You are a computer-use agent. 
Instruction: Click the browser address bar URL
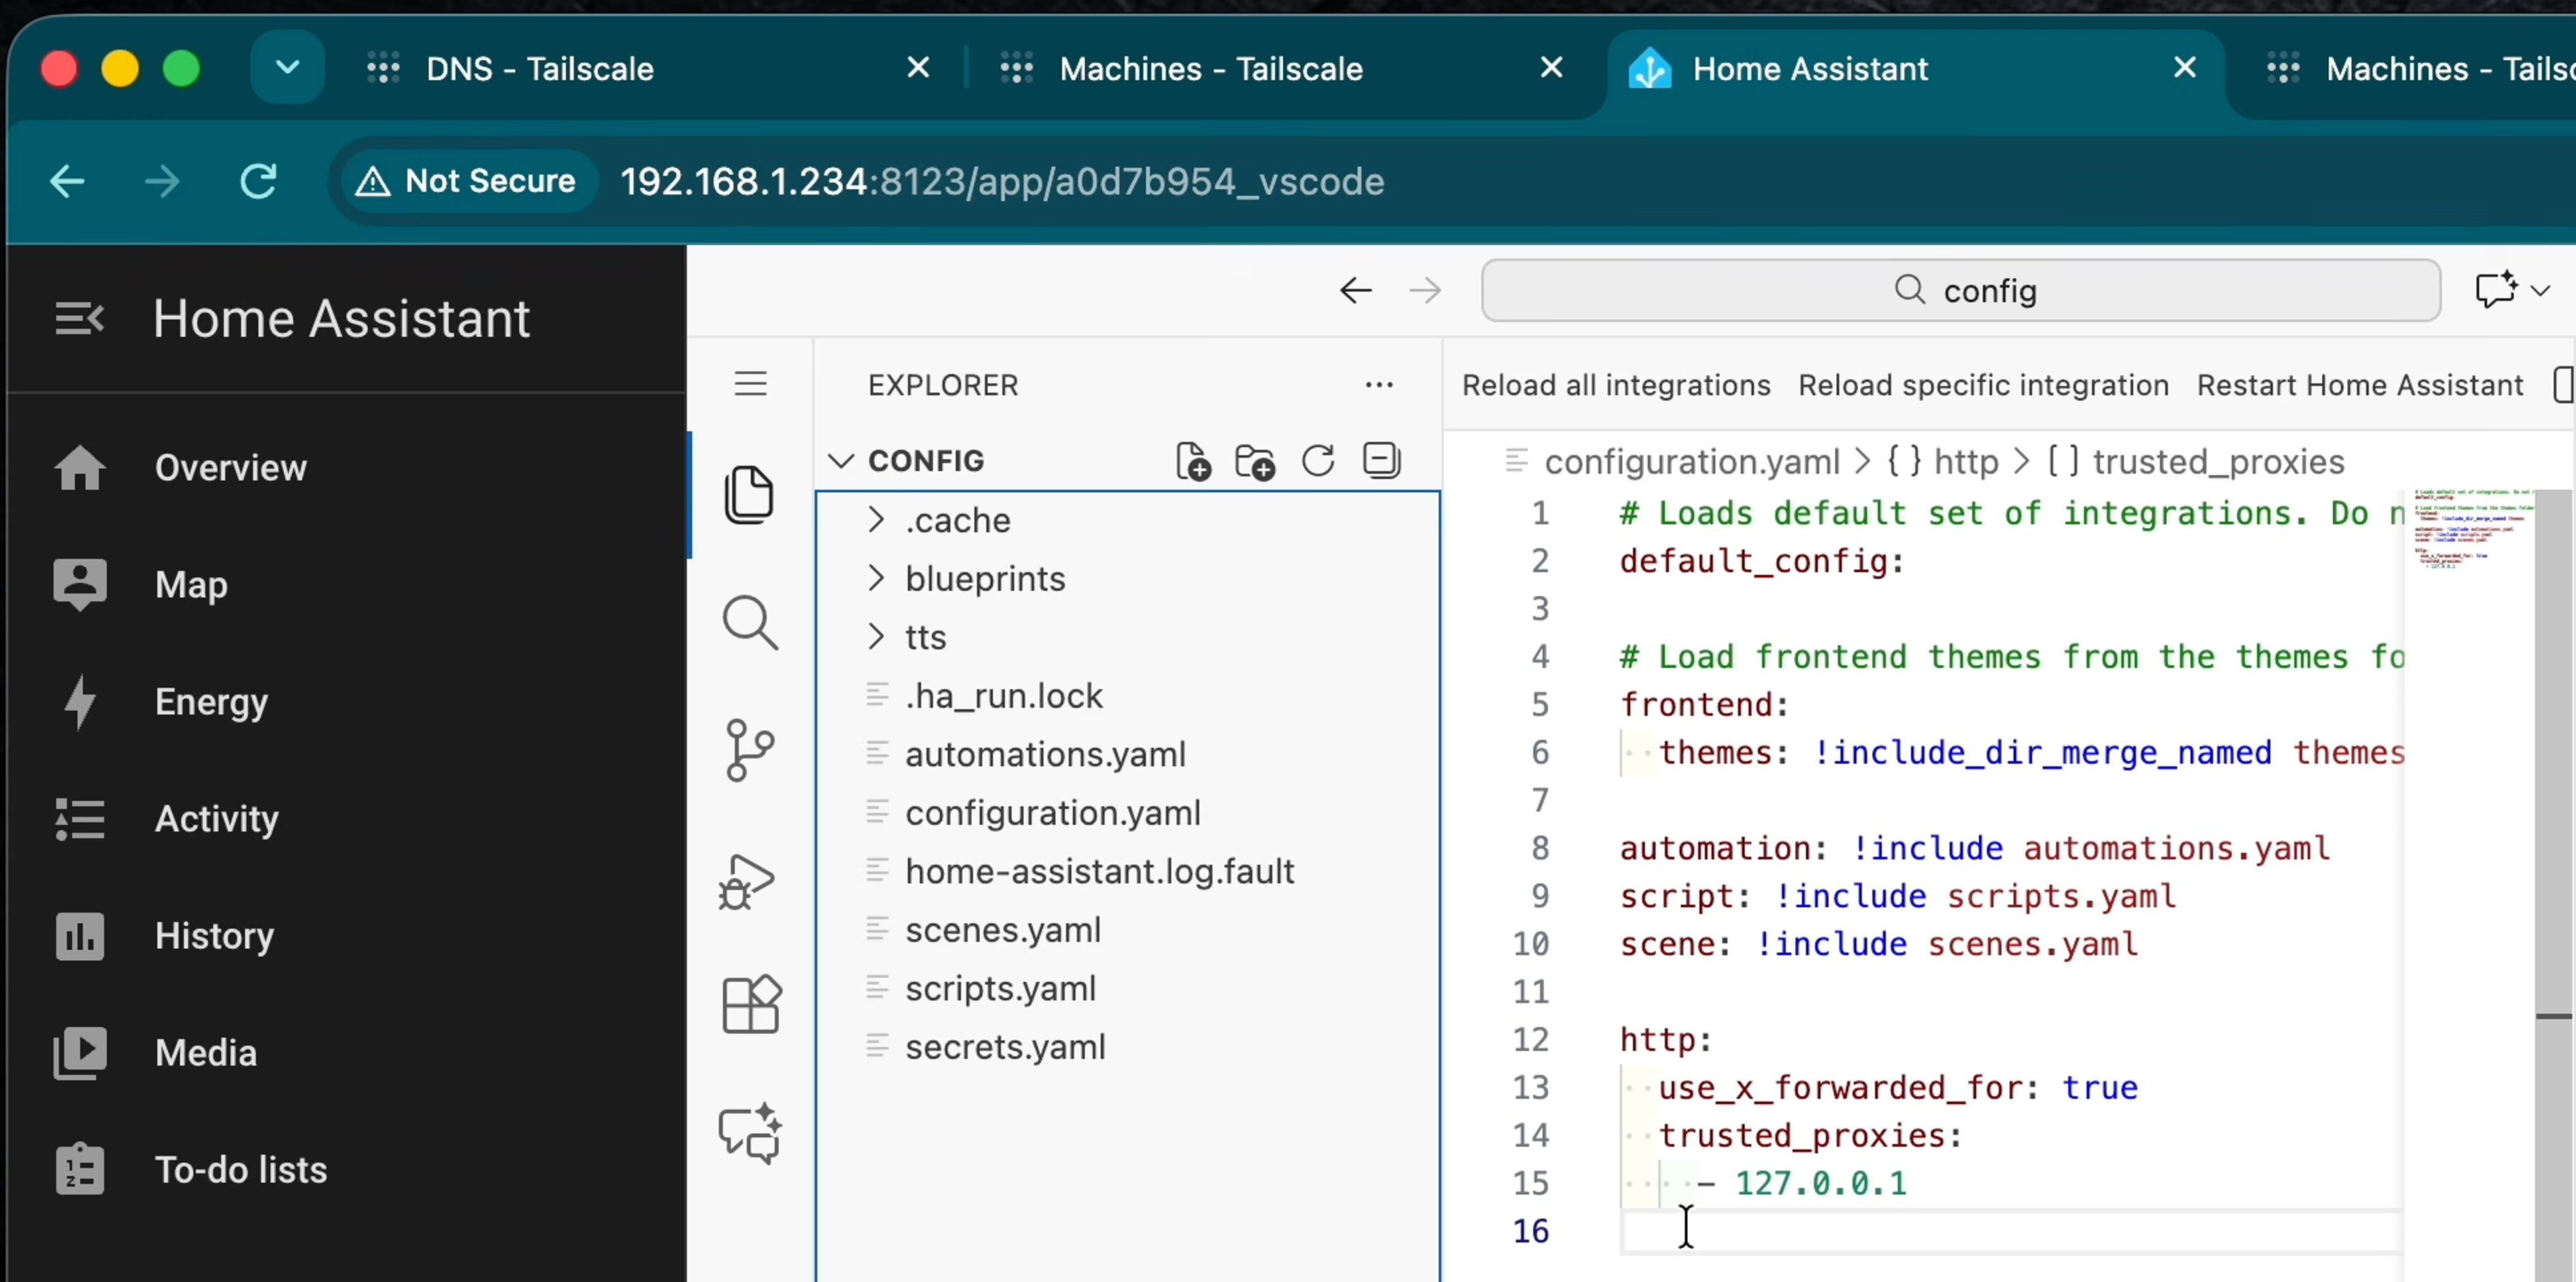1002,182
